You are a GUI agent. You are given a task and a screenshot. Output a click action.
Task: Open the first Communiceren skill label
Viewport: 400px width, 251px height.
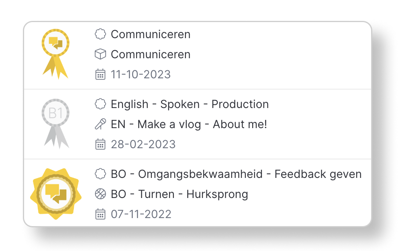(151, 35)
